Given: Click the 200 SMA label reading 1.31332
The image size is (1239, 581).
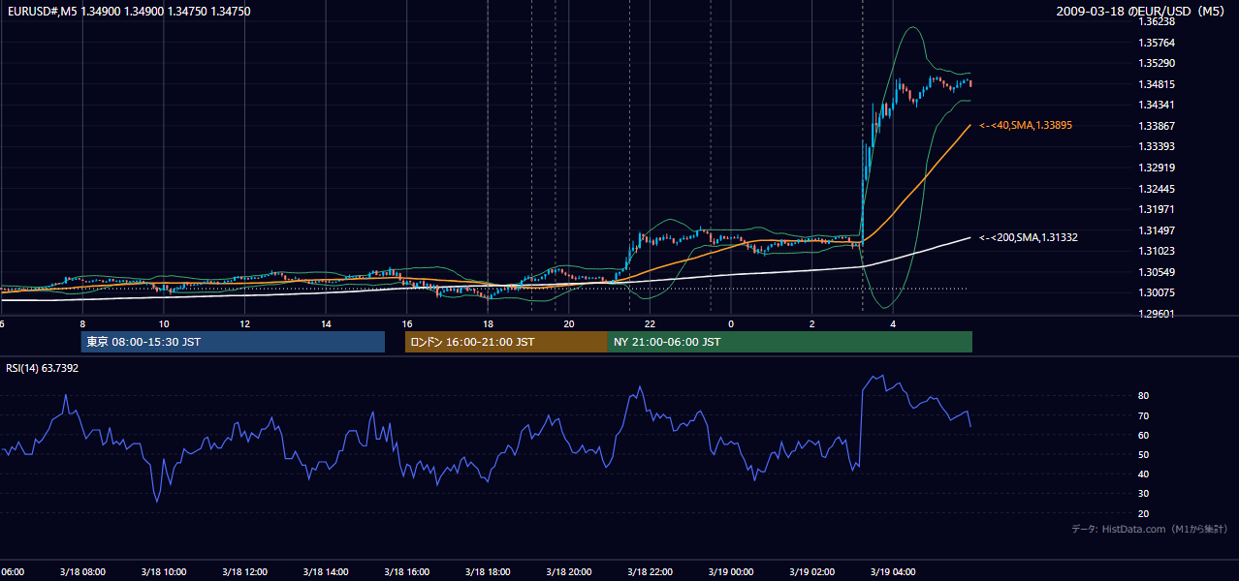Looking at the screenshot, I should 1028,237.
